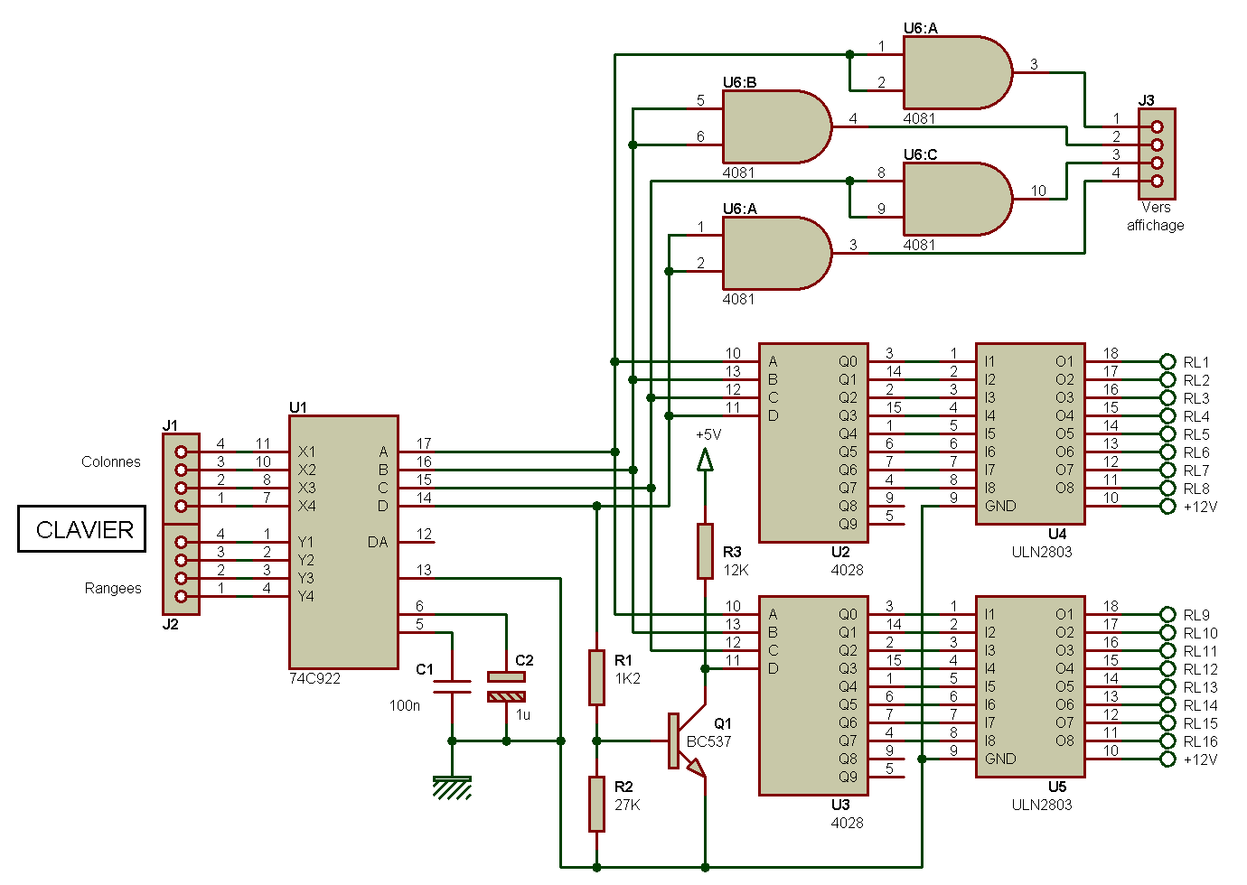
Task: Click the U6:A gate below U6:C
Action: [x=777, y=253]
